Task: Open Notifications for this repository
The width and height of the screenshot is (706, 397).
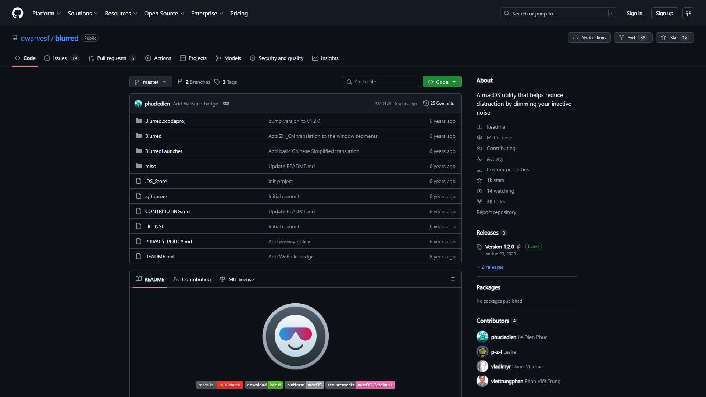Action: 589,37
